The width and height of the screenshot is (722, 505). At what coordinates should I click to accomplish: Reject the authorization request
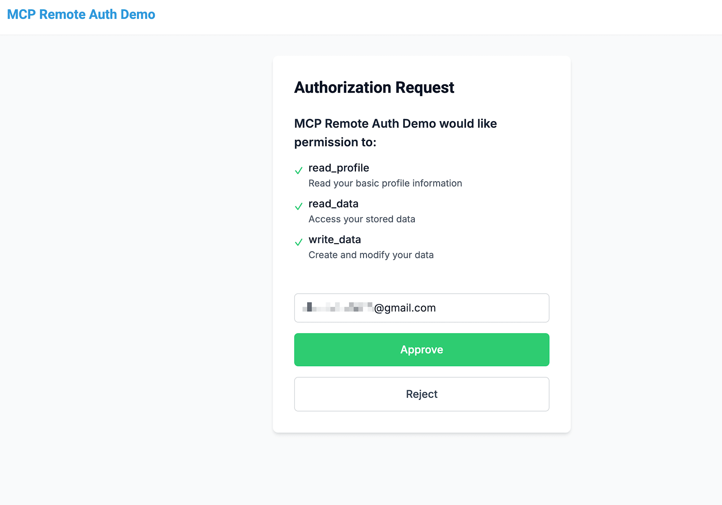coord(422,394)
